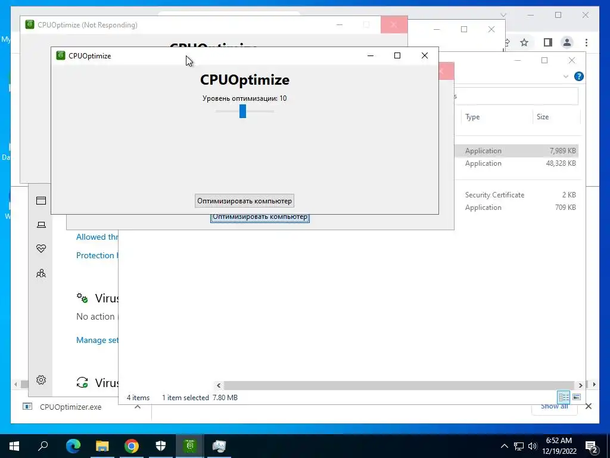Adjust the optimization level slider thumb
Image resolution: width=610 pixels, height=458 pixels.
point(243,111)
